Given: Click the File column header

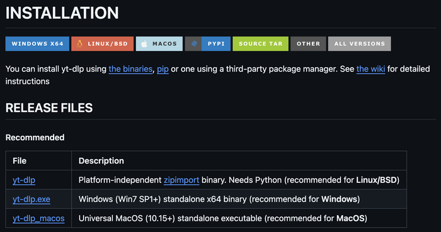Looking at the screenshot, I should (20, 161).
